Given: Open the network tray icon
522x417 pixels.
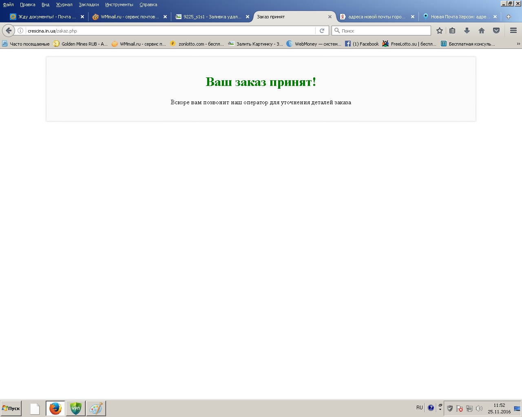Looking at the screenshot, I should pos(469,408).
